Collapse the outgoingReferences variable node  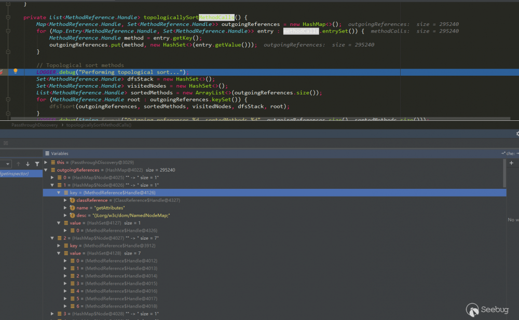tap(46, 170)
